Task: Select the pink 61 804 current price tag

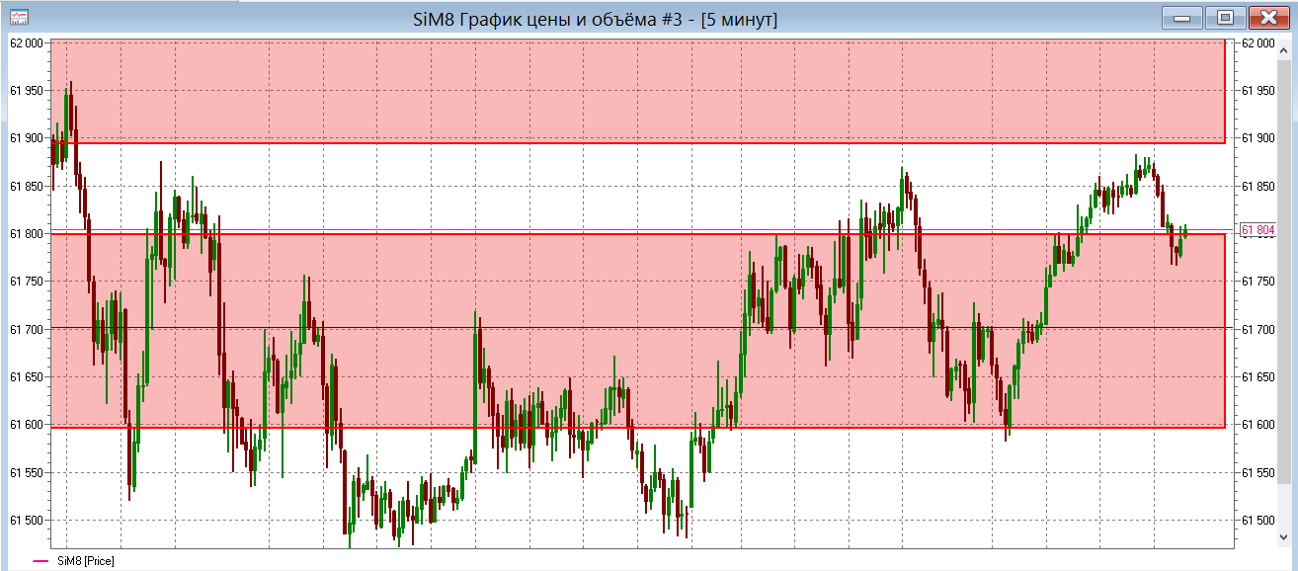Action: pos(1257,230)
